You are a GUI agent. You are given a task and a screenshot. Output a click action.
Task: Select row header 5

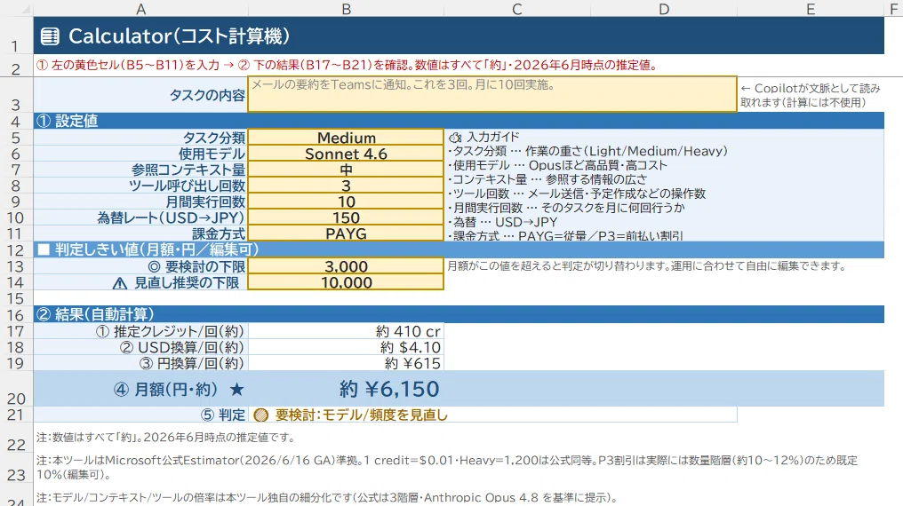click(15, 138)
